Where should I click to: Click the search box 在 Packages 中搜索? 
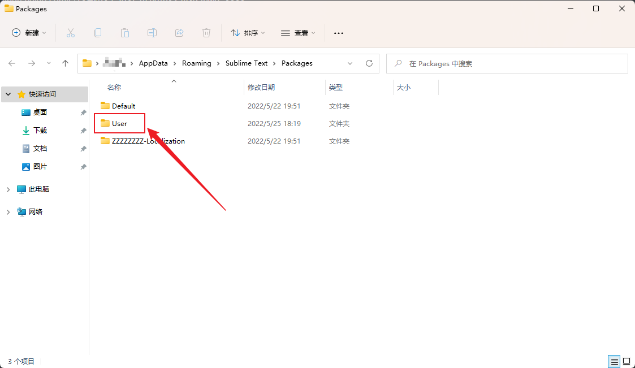(x=507, y=63)
